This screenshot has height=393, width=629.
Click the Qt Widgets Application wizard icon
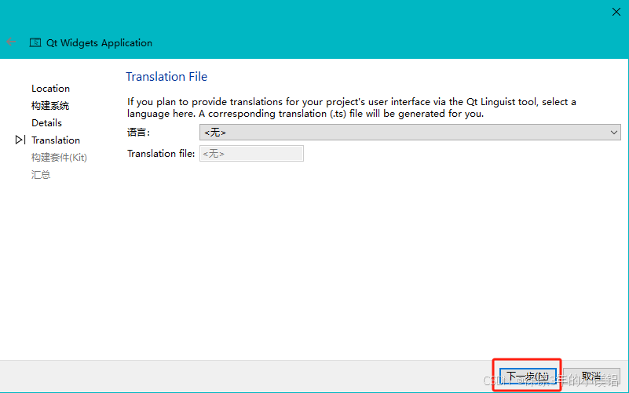35,42
